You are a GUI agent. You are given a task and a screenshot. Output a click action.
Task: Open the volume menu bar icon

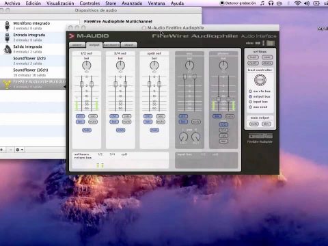click(307, 3)
